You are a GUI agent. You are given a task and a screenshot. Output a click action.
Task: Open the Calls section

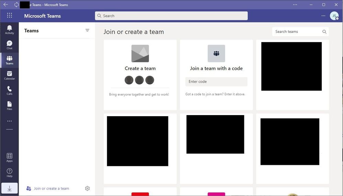(x=9, y=91)
